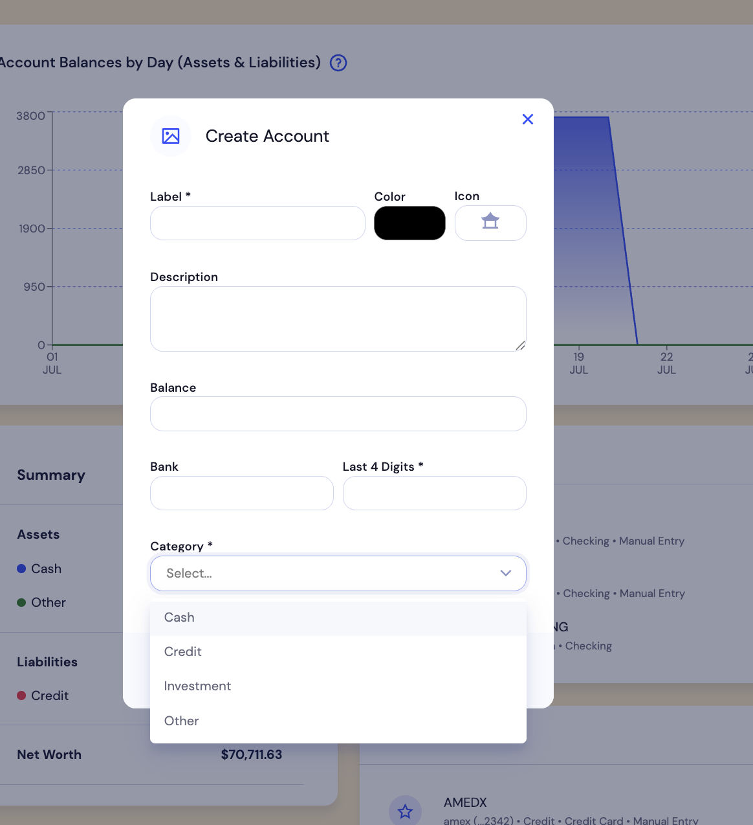Click the Label input field
The width and height of the screenshot is (753, 825).
coord(257,223)
